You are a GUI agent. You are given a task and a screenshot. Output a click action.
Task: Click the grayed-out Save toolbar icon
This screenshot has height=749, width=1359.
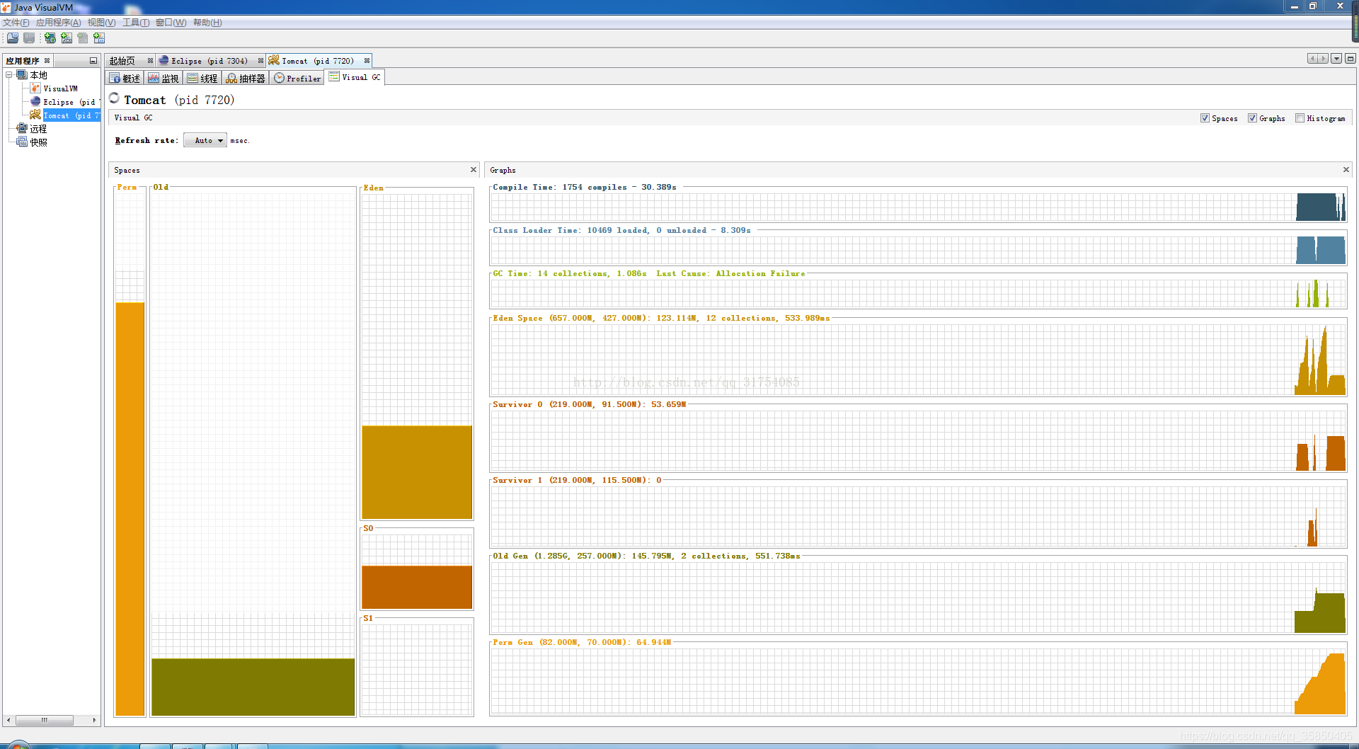click(29, 38)
